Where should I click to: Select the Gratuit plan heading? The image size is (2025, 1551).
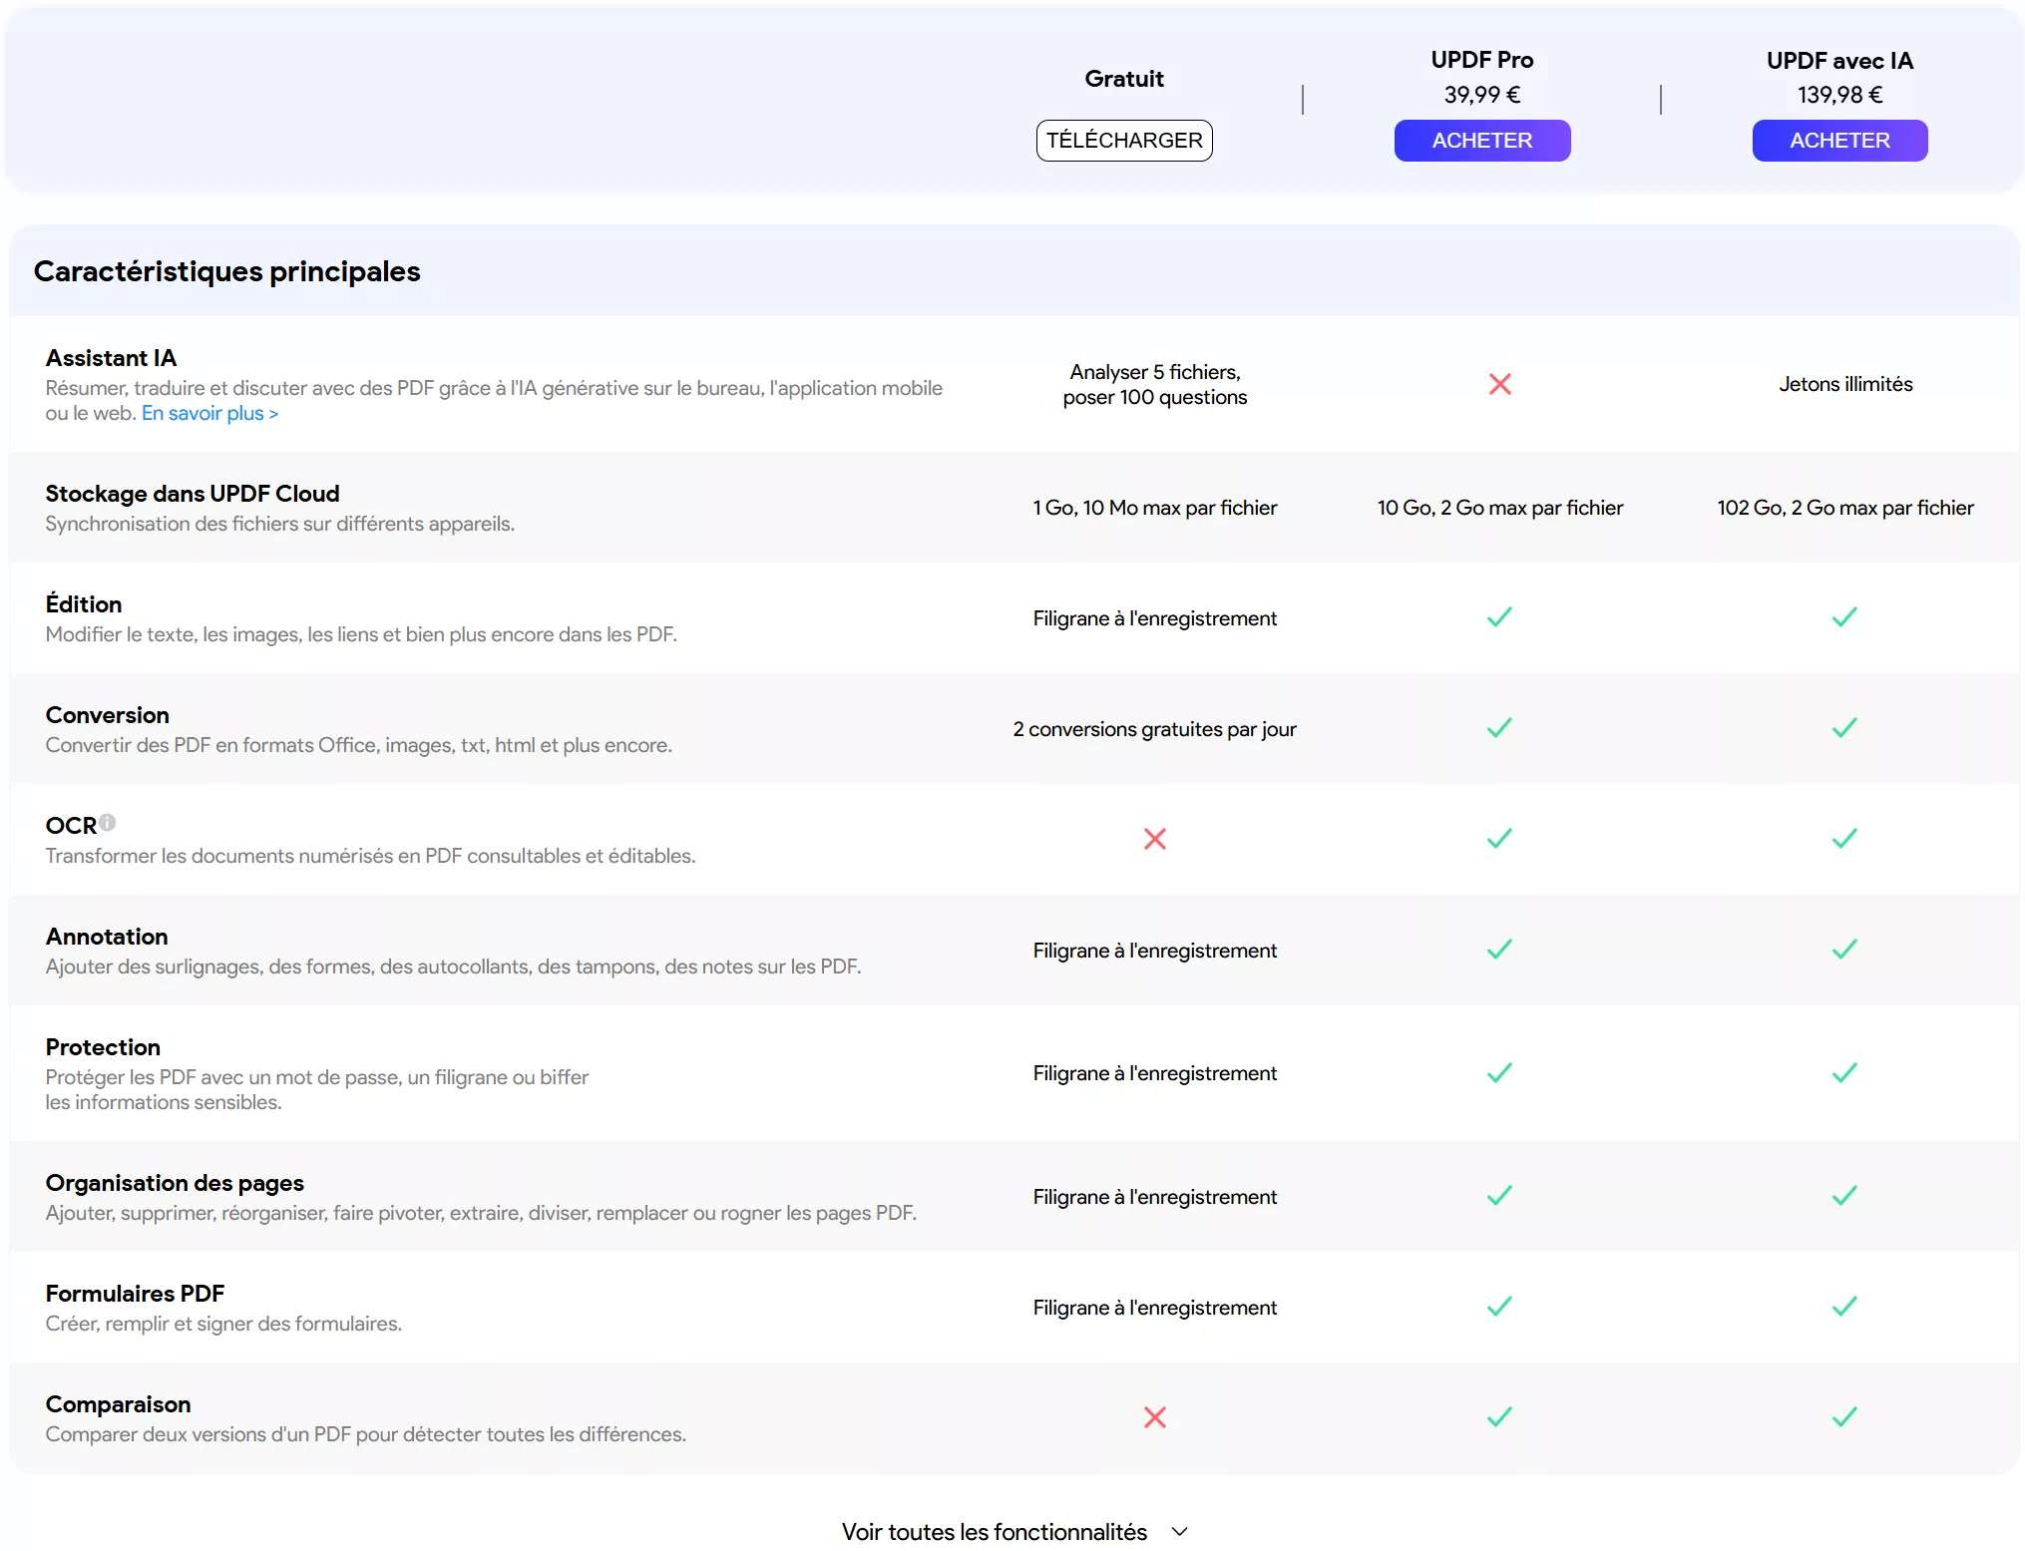(1123, 79)
